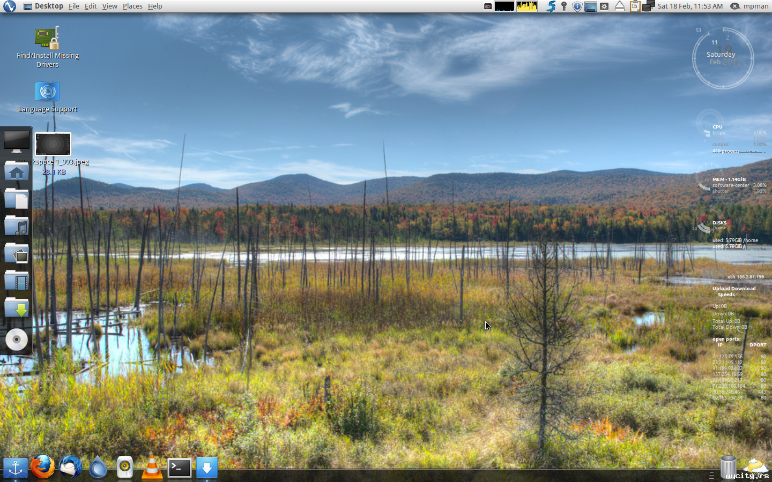The height and width of the screenshot is (482, 772).
Task: Open the File menu
Action: (74, 6)
